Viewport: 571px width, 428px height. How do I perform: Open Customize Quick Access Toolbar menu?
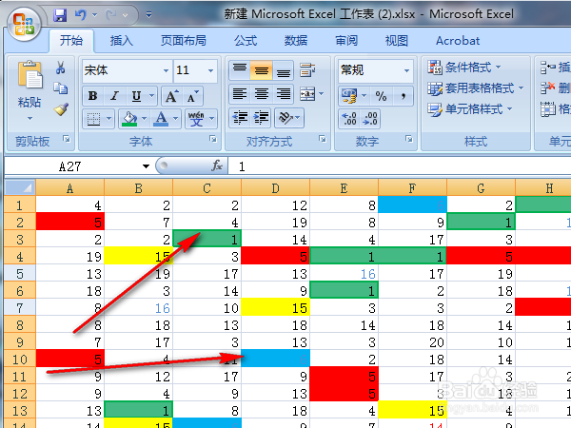[x=149, y=15]
